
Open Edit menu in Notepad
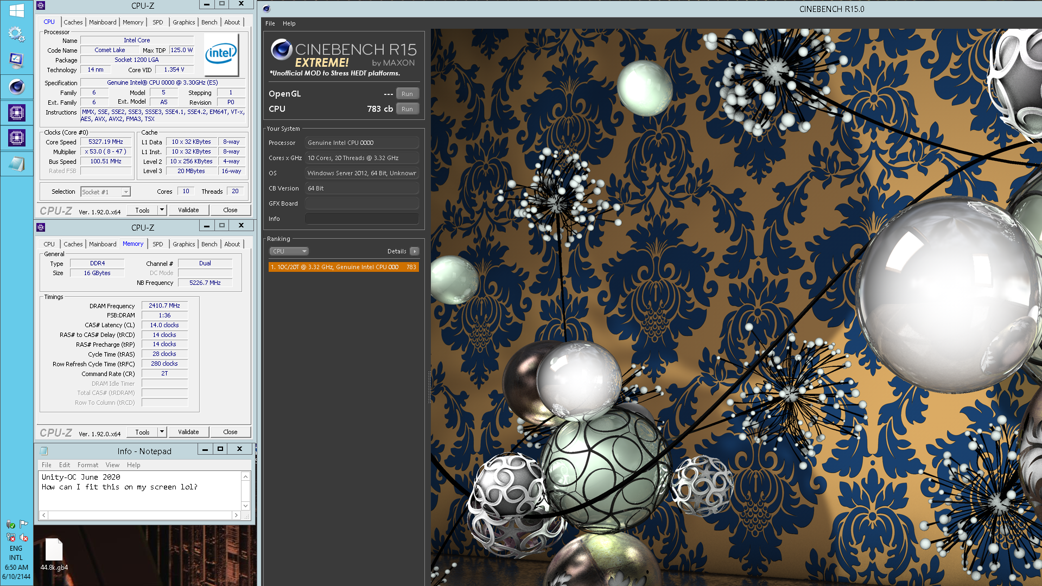pyautogui.click(x=65, y=465)
